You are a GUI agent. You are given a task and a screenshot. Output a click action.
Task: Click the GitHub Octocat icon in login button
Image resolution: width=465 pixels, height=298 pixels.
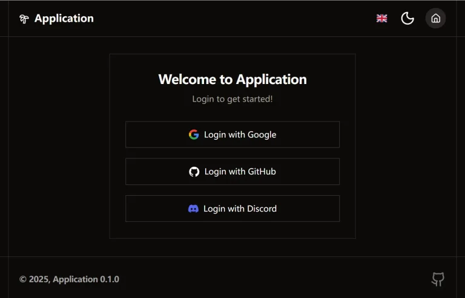(194, 172)
